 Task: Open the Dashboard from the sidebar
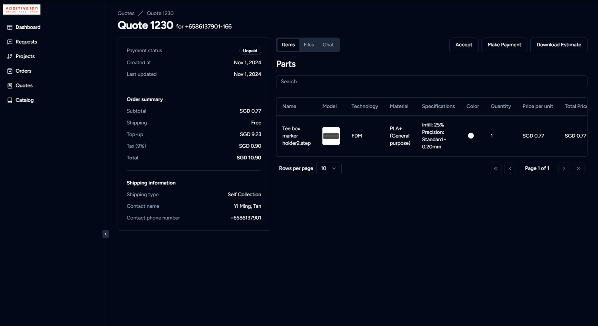28,27
